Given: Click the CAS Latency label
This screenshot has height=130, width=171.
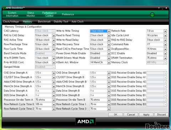Looking at the screenshot, I should [x=11, y=31].
